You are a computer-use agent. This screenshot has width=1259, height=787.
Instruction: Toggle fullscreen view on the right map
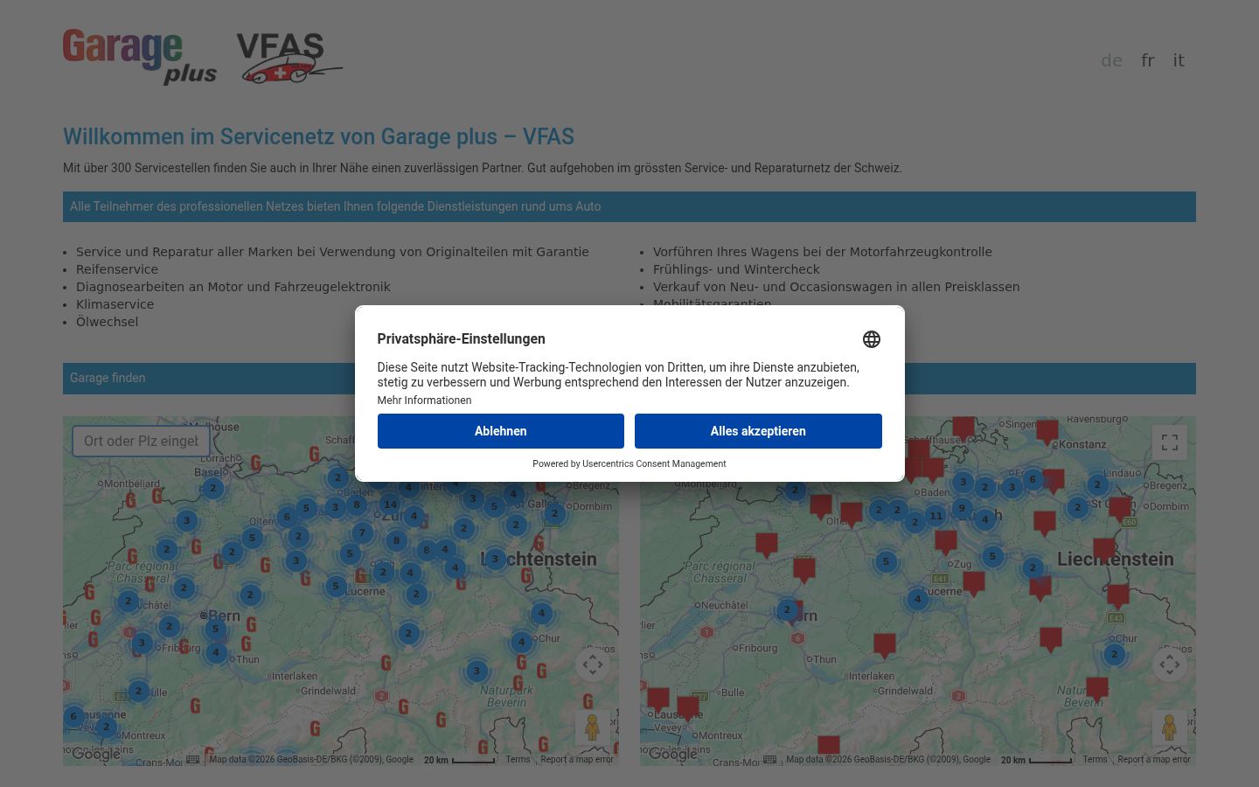(x=1170, y=442)
